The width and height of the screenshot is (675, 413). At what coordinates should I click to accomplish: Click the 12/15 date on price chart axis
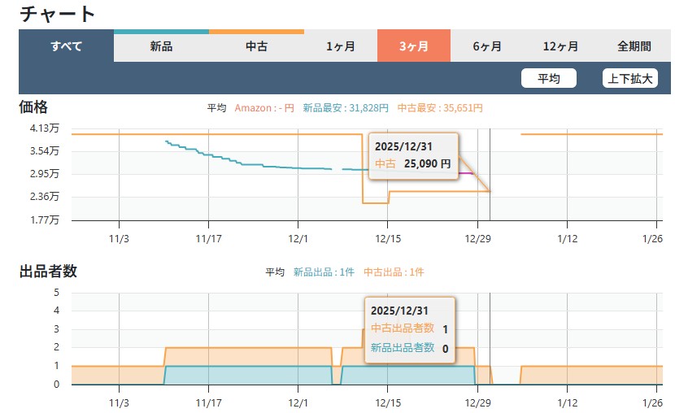pyautogui.click(x=387, y=238)
